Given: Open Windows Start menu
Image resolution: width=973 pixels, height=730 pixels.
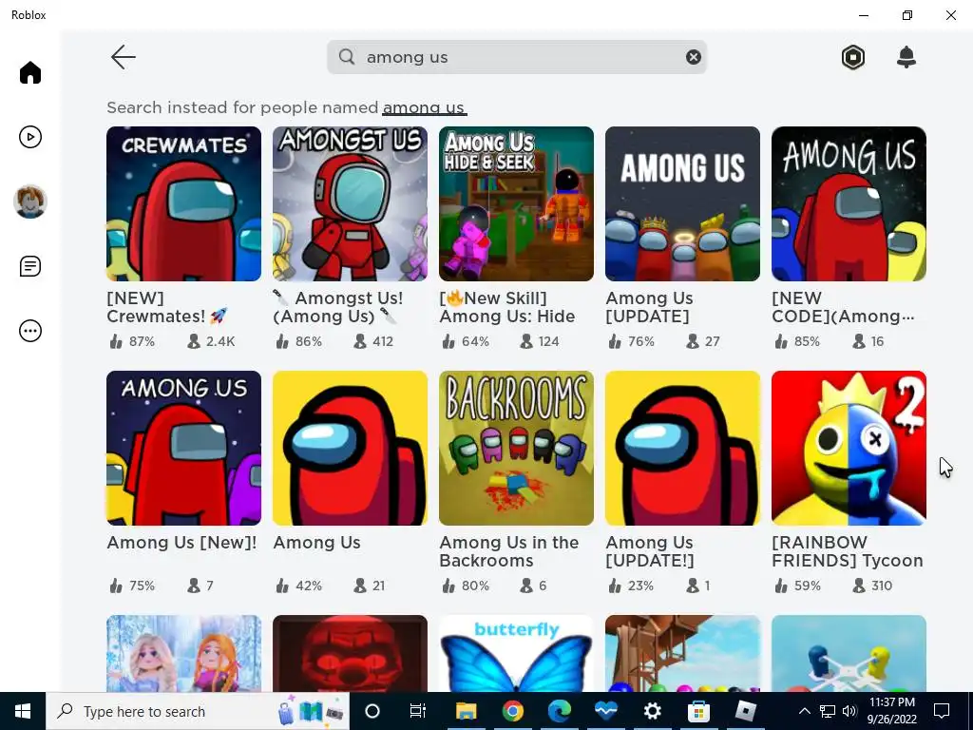Looking at the screenshot, I should point(23,711).
